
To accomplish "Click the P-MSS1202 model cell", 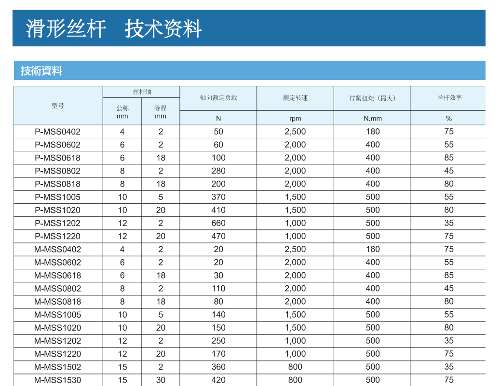I will point(58,223).
